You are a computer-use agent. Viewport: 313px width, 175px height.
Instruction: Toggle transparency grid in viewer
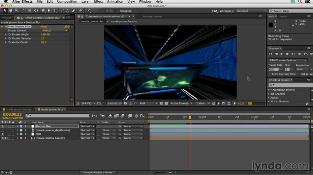click(166, 103)
